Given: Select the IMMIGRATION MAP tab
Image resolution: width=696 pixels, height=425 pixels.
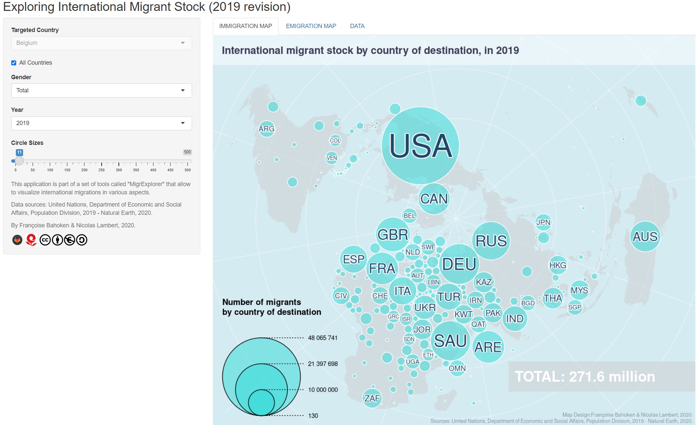Looking at the screenshot, I should pyautogui.click(x=246, y=26).
